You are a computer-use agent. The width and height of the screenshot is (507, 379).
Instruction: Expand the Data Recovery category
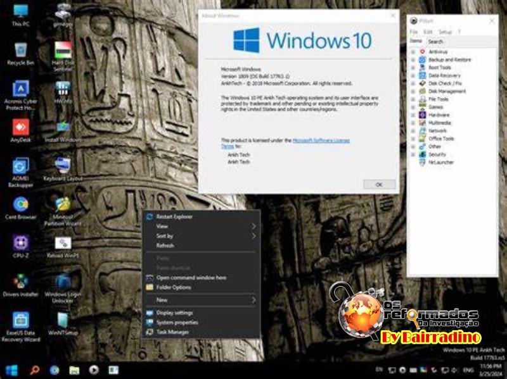pos(413,75)
